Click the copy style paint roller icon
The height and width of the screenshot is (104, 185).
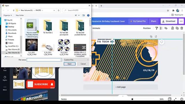coord(157,28)
